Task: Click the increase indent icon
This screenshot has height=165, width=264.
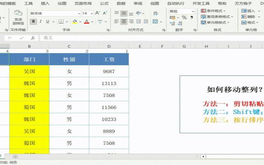Action: 146,21
